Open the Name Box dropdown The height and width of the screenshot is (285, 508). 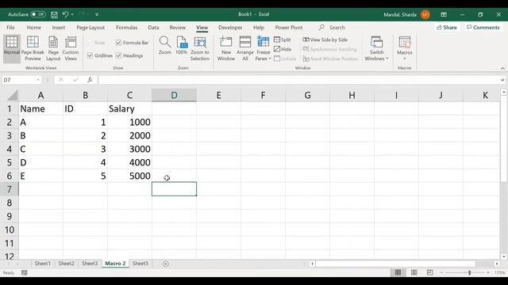[38, 80]
